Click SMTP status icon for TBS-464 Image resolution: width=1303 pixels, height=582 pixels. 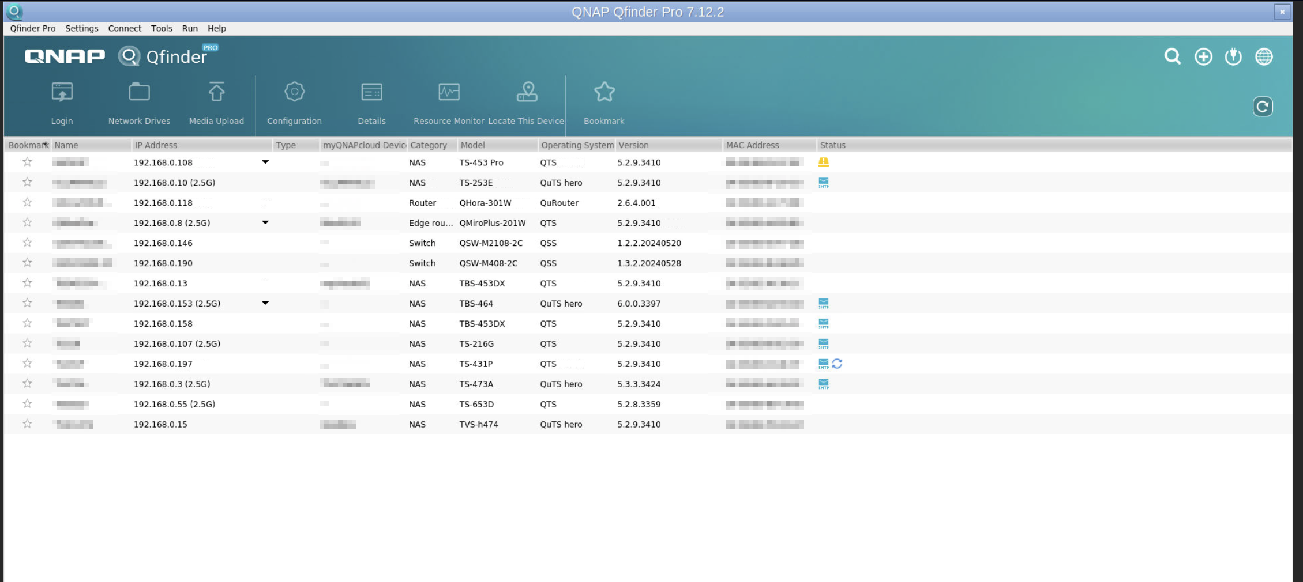pos(824,304)
